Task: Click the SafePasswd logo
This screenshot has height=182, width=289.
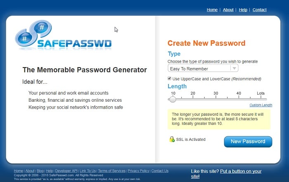Action: coord(63,35)
